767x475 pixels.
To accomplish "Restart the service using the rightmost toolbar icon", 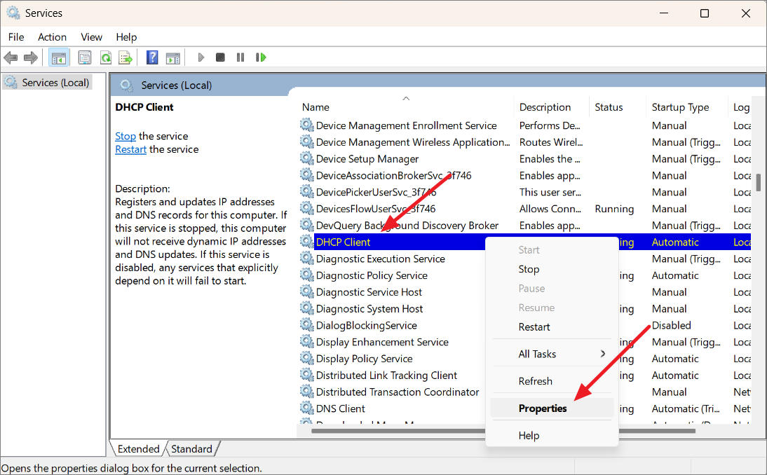I will pyautogui.click(x=261, y=57).
